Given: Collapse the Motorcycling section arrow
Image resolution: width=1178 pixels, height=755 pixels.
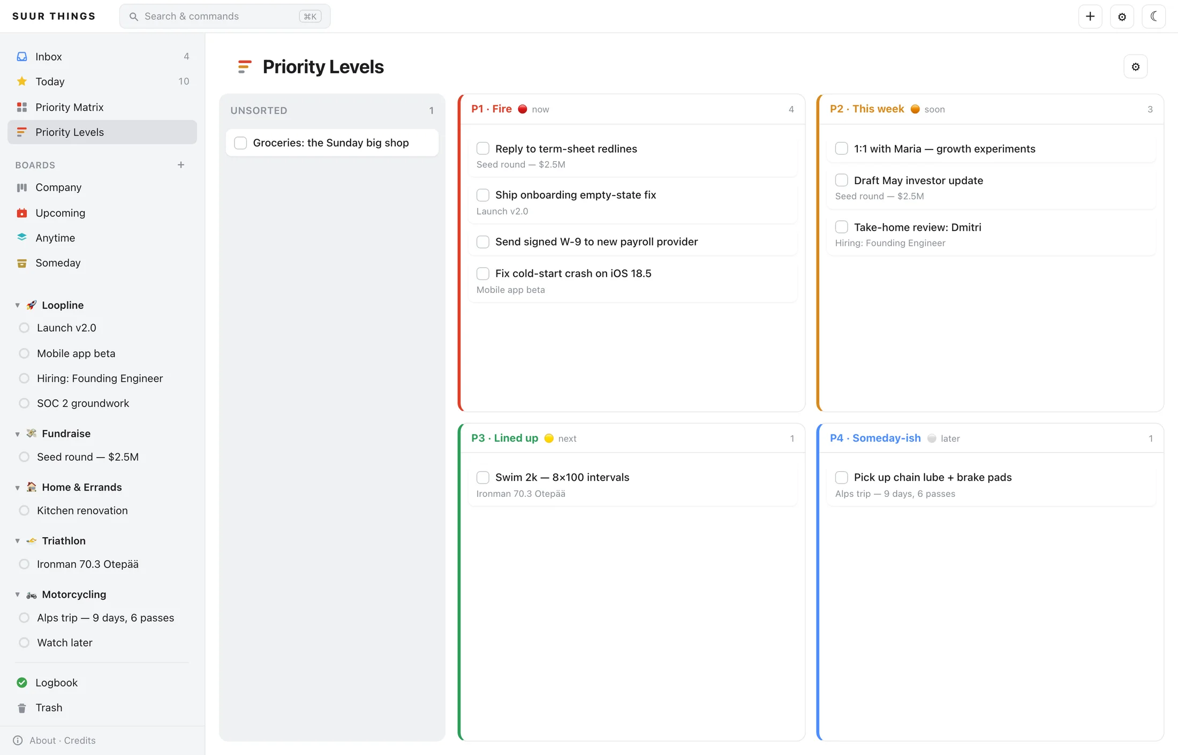Looking at the screenshot, I should 18,594.
